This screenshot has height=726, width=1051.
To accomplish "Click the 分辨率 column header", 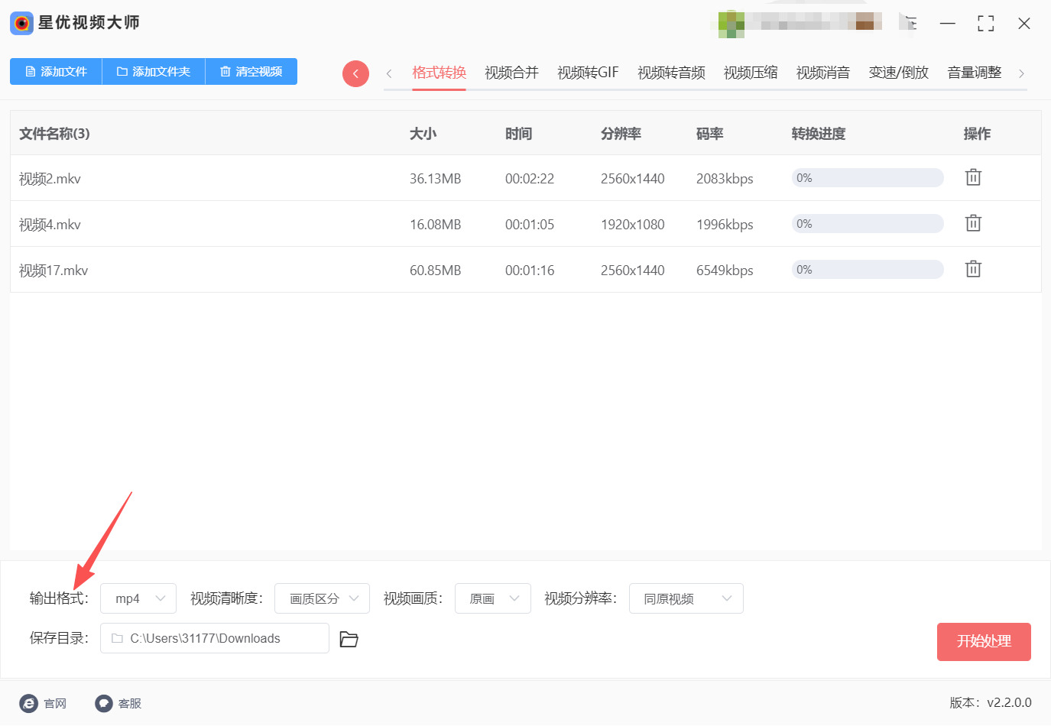I will [621, 134].
